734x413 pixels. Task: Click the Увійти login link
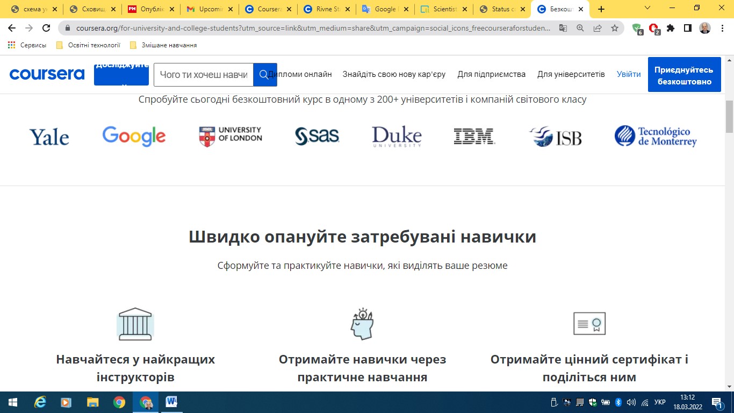pos(629,74)
